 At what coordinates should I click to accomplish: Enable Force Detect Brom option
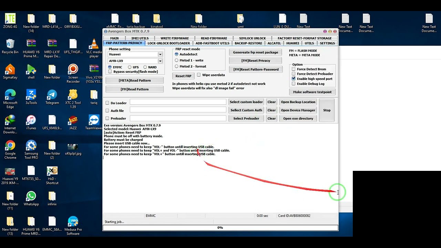tap(294, 69)
